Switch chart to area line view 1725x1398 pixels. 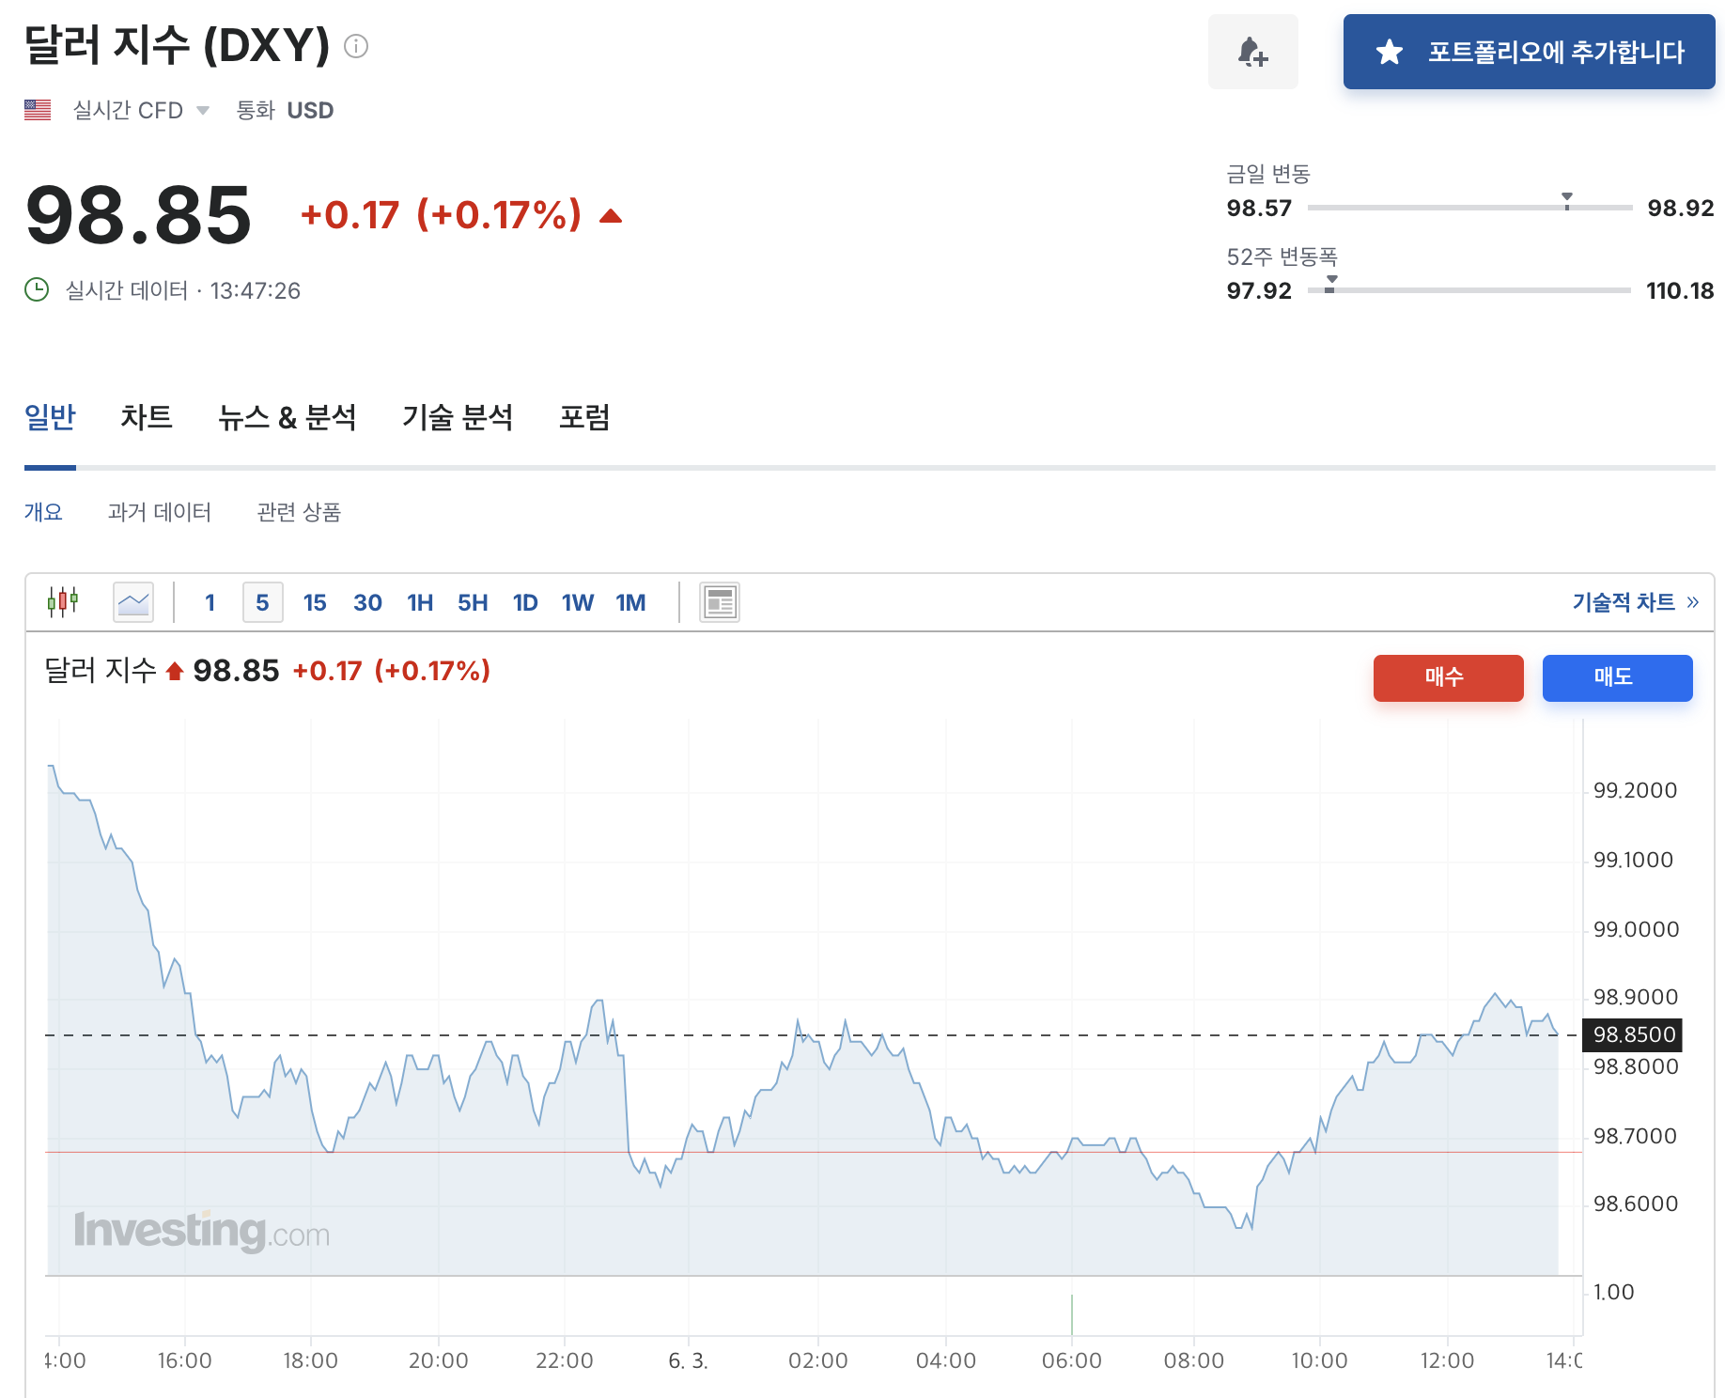click(133, 602)
